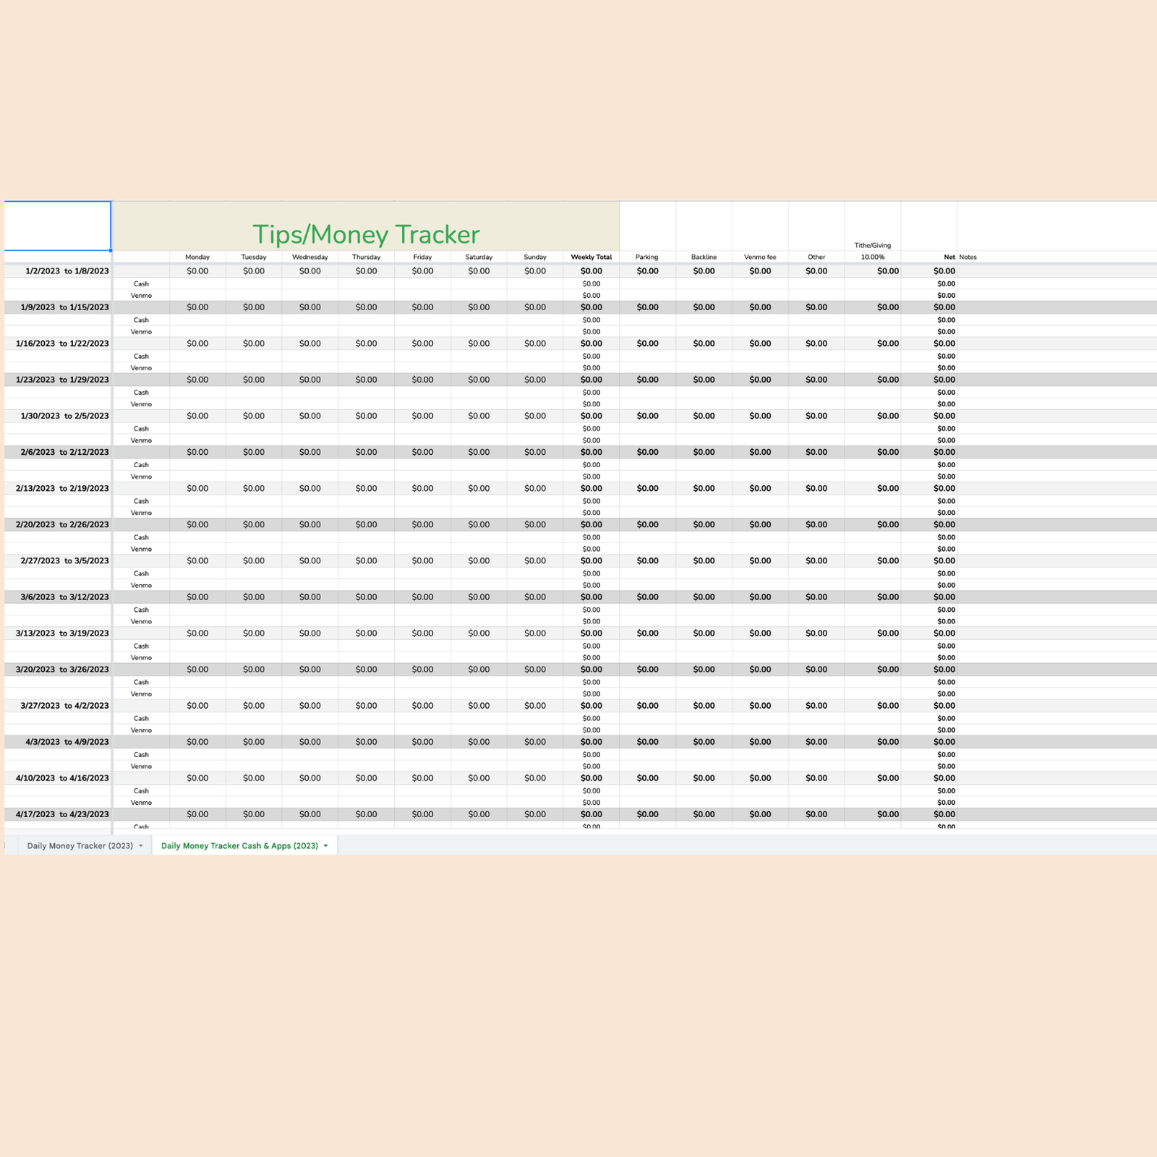Select the 3/6/2023 to 3/12/2023 week label
The image size is (1157, 1157).
(64, 597)
